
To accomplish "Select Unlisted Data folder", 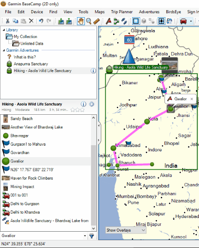I will [x=32, y=44].
